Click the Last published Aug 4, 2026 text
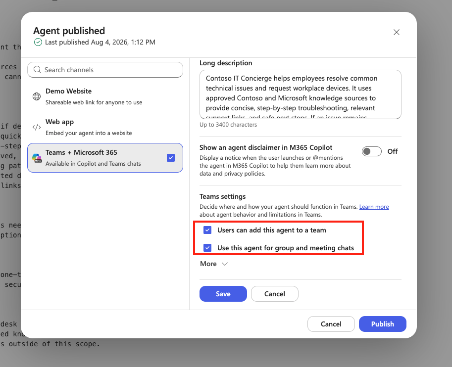The image size is (452, 367). point(100,43)
